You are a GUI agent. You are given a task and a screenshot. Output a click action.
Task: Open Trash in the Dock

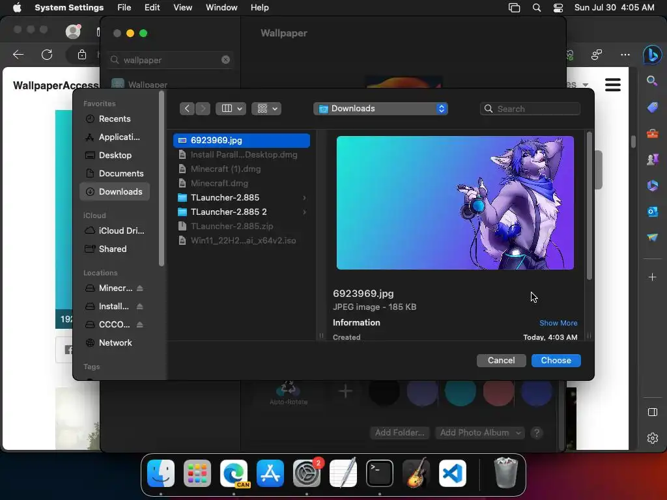pos(505,473)
